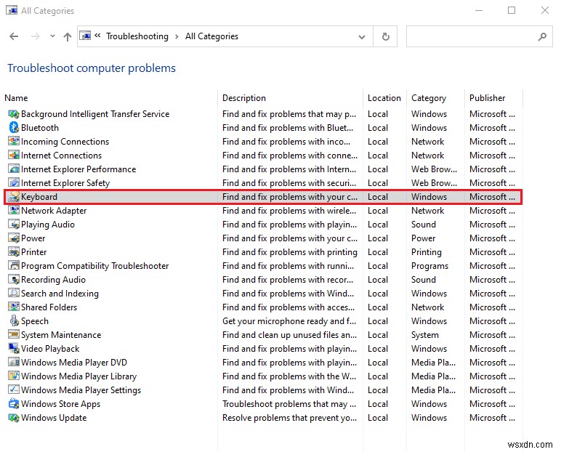Click the Printer troubleshooter icon
This screenshot has height=452, width=561.
coord(14,252)
